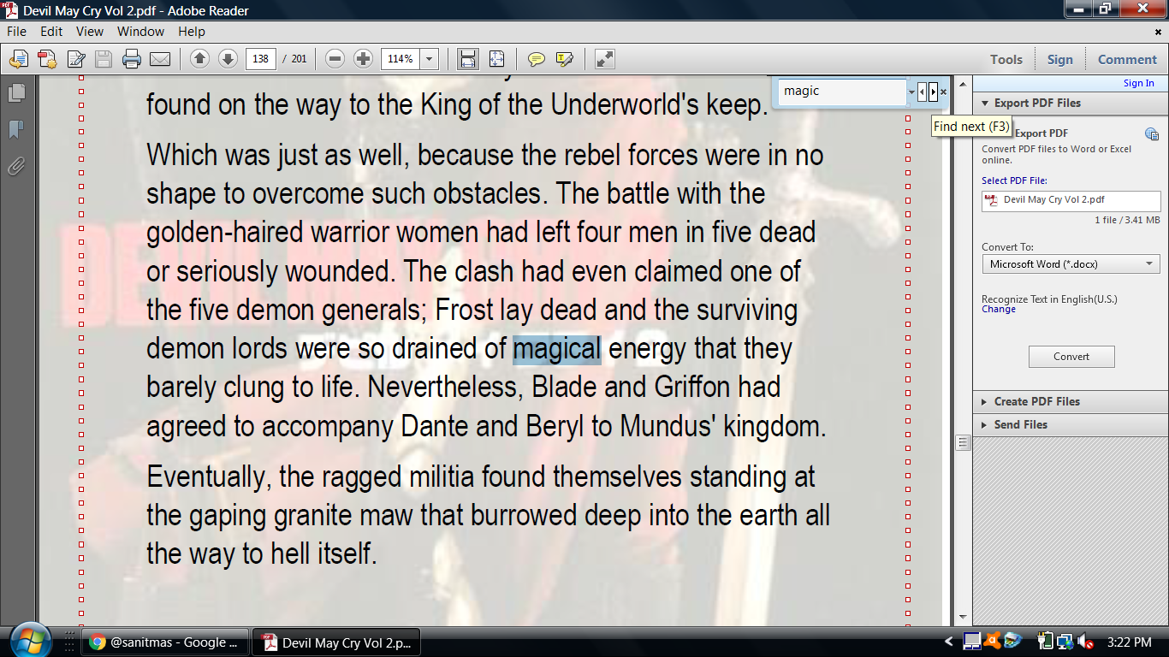Click the page number field showing 138

pyautogui.click(x=260, y=59)
